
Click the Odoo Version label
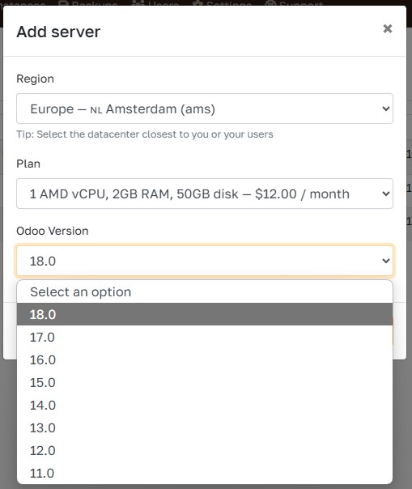[x=53, y=231]
